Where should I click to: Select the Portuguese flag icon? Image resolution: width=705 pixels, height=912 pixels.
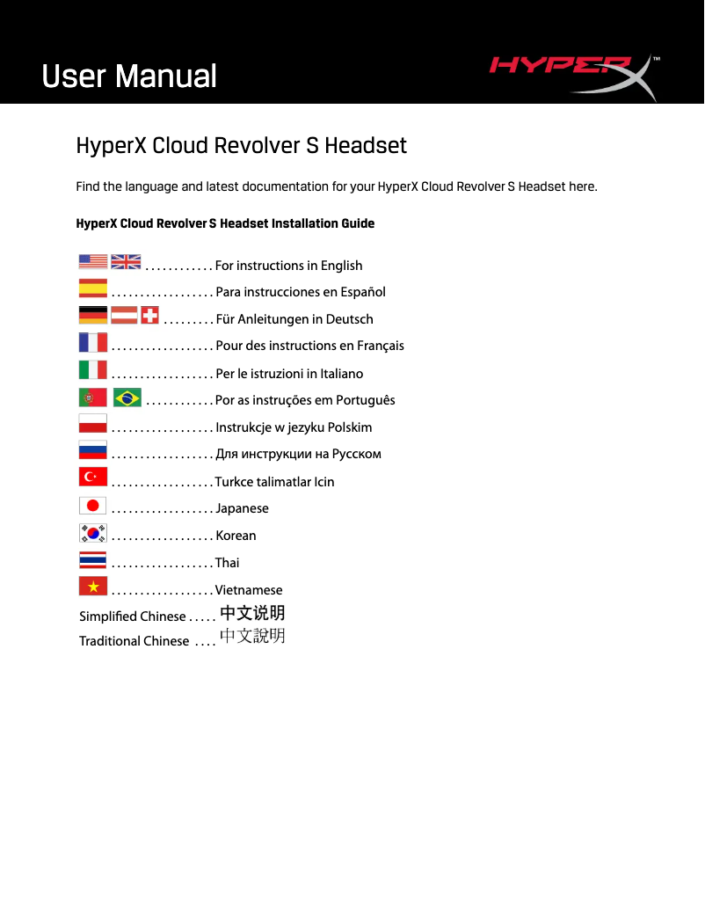click(x=92, y=397)
